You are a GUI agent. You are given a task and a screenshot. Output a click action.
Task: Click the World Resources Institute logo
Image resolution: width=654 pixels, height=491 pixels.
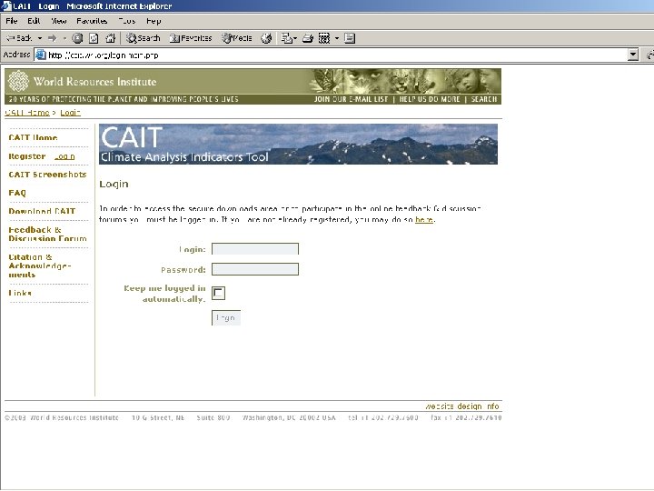tap(83, 82)
